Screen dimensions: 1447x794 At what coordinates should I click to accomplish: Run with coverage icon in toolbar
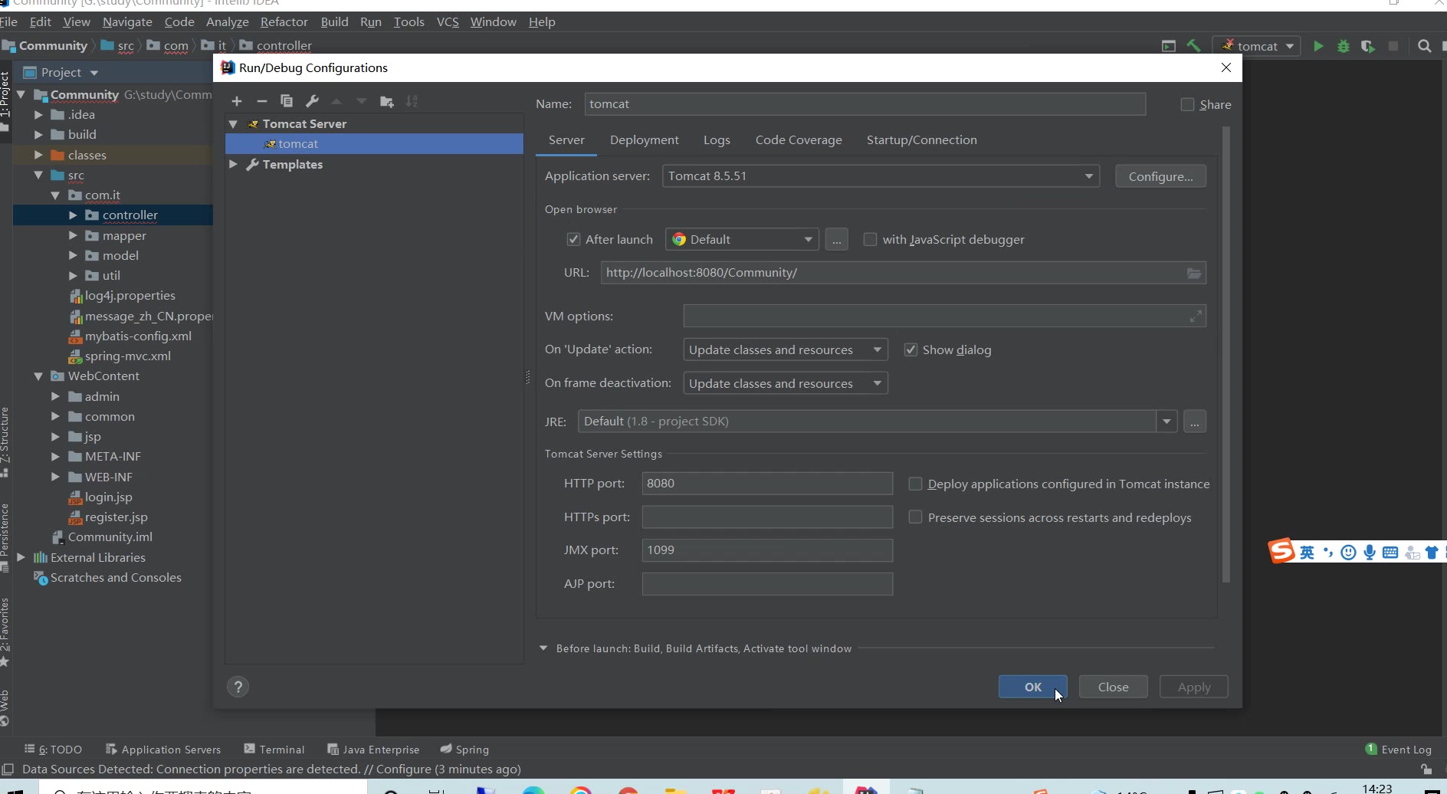pyautogui.click(x=1368, y=46)
